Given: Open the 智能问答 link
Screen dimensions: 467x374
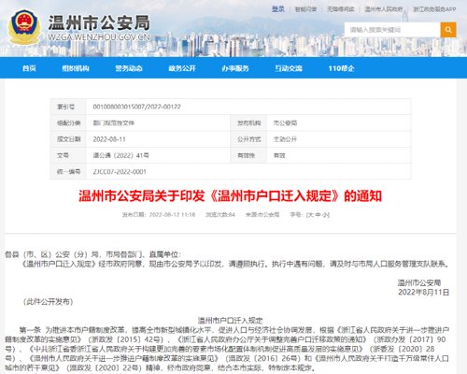Looking at the screenshot, I should (x=305, y=9).
